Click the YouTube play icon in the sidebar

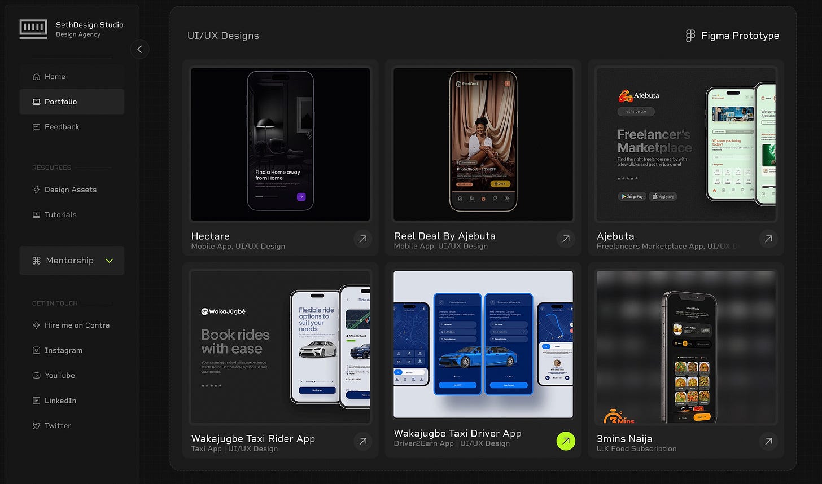(x=37, y=376)
